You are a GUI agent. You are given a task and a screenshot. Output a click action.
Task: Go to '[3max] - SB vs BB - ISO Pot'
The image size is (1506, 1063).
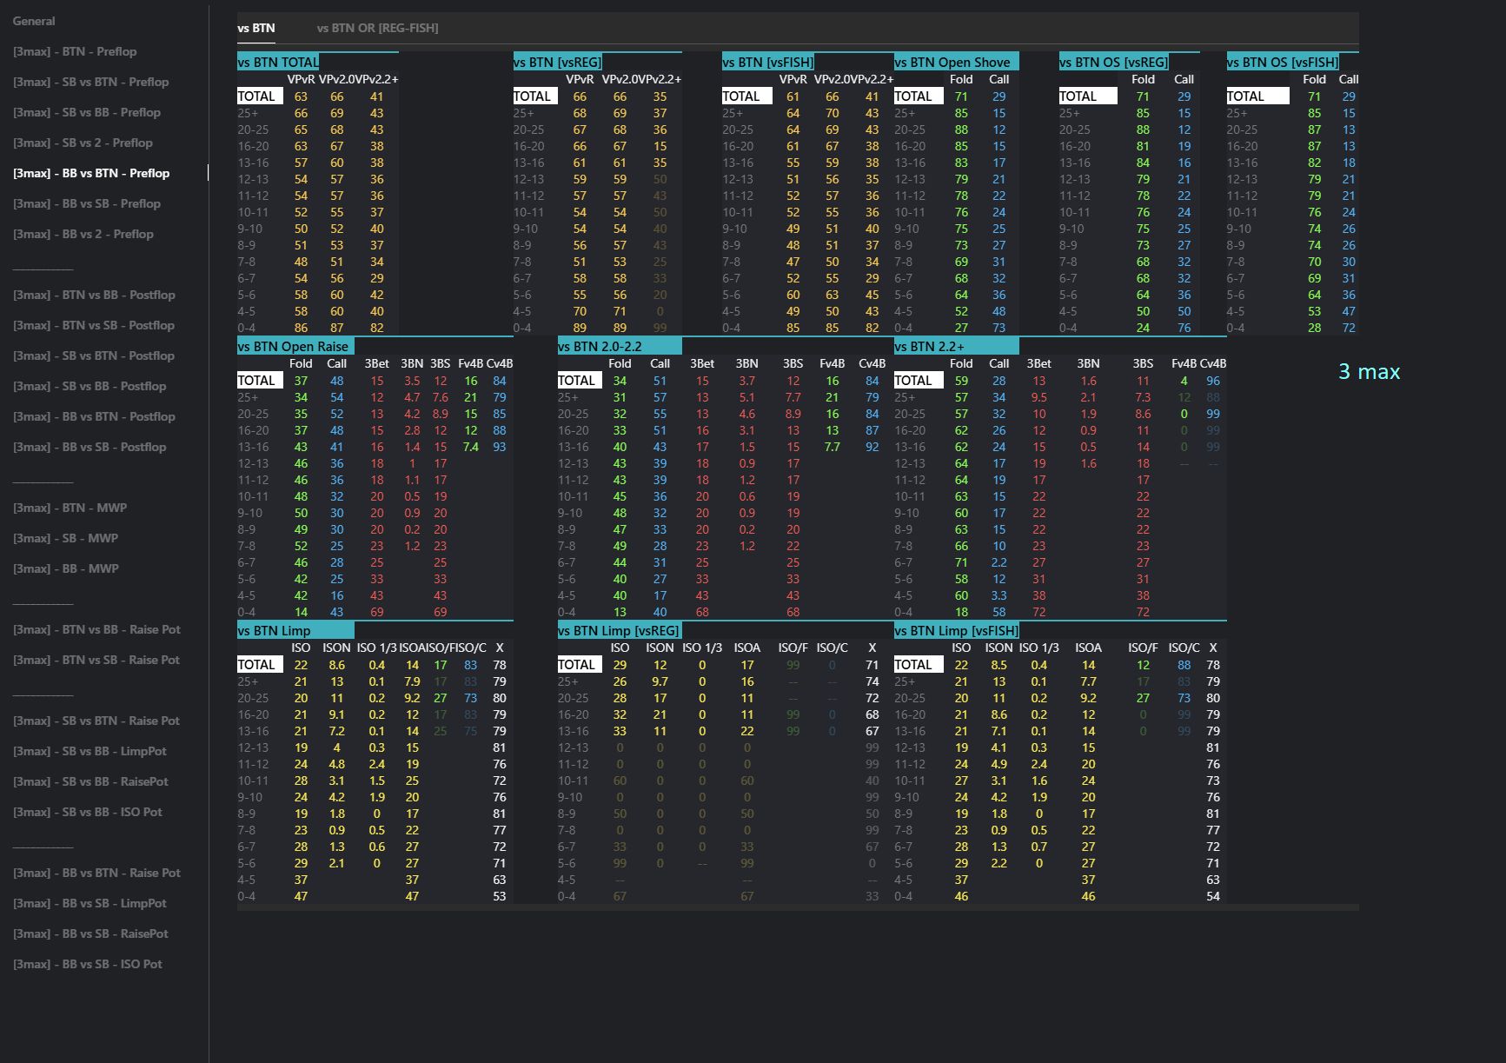pos(88,812)
